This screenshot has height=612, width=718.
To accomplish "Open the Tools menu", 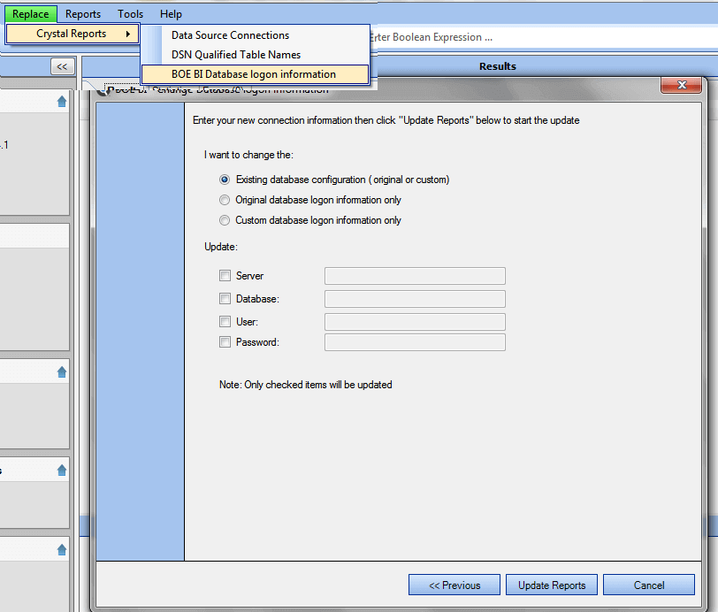I will (x=130, y=14).
